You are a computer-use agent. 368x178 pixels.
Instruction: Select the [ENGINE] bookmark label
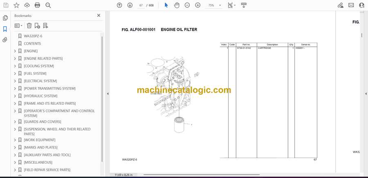tap(31, 51)
